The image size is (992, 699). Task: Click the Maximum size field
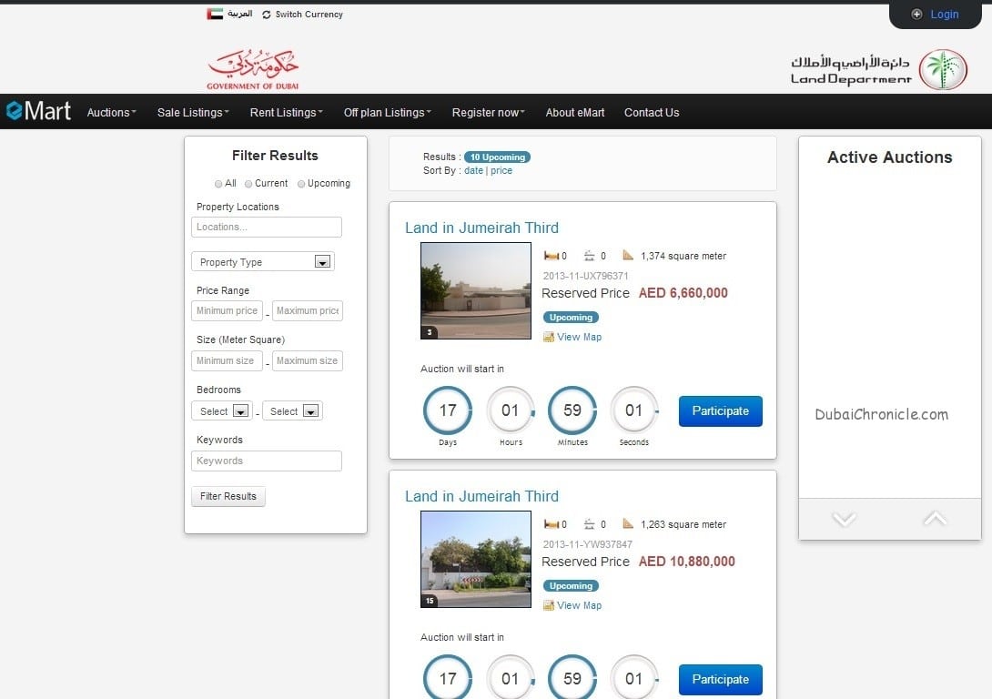pos(308,360)
